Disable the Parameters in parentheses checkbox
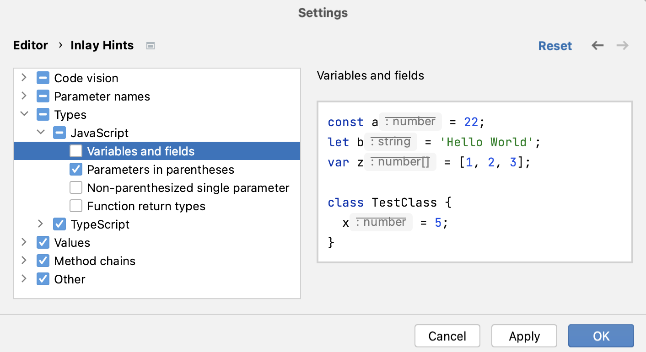 [75, 169]
